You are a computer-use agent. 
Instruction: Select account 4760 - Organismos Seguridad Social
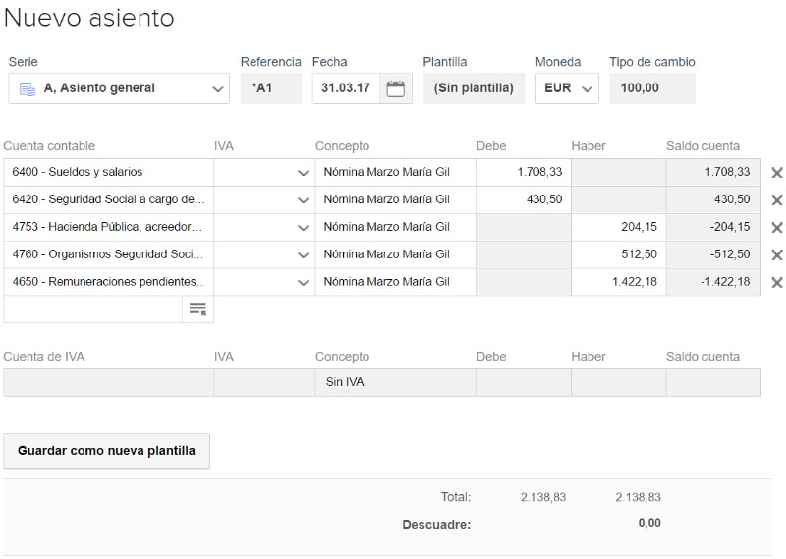click(x=108, y=254)
